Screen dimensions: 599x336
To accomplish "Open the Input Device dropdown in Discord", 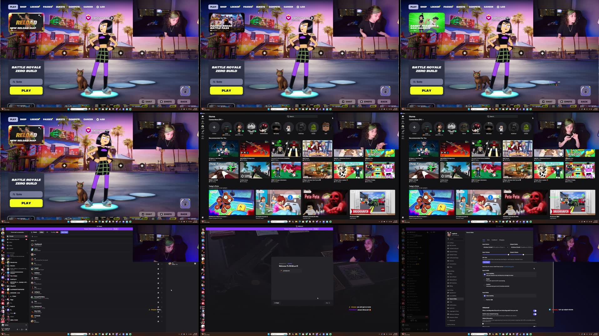I will [496, 247].
